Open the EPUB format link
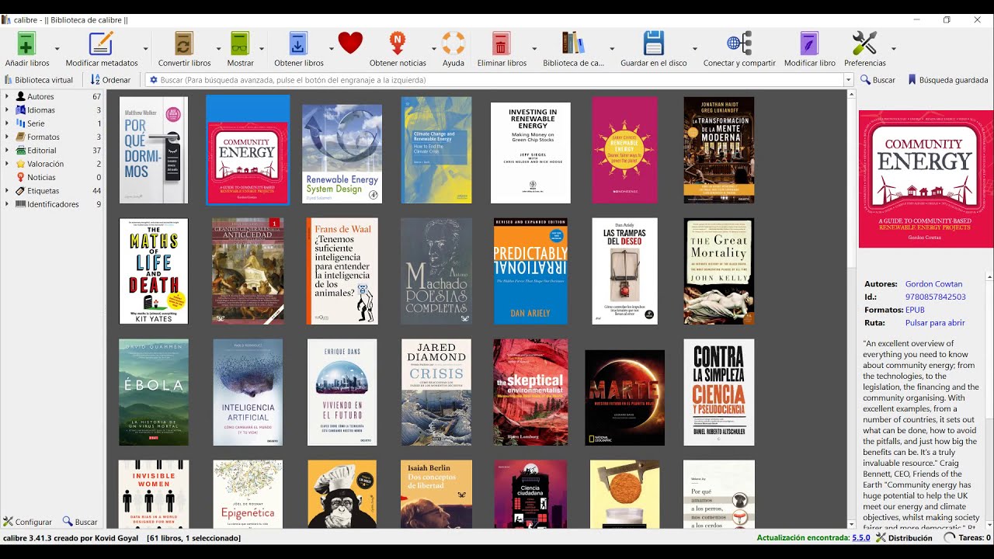Screen dimensions: 994x559 pyautogui.click(x=915, y=310)
